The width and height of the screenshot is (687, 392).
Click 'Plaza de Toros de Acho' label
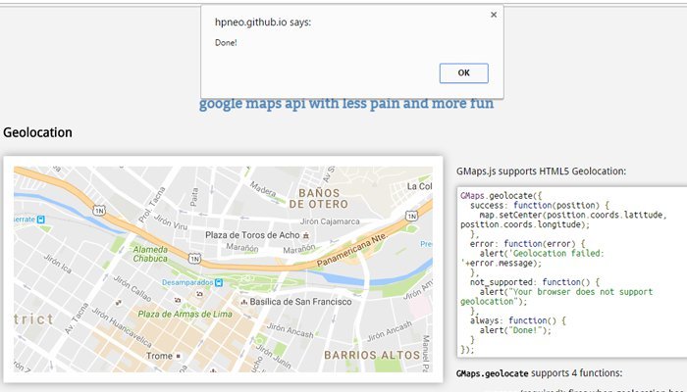(252, 235)
